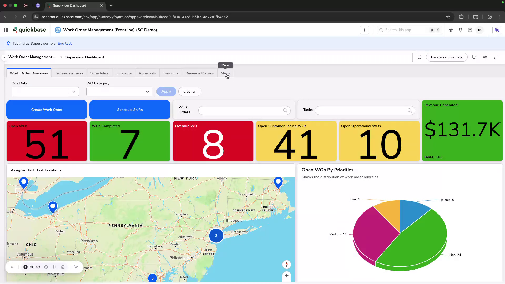Click the map cluster marker labeled 3
This screenshot has height=284, width=505.
pyautogui.click(x=216, y=236)
